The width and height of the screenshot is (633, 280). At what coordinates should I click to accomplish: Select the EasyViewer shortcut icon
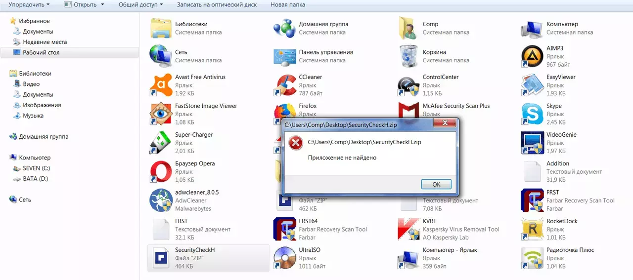(x=532, y=85)
